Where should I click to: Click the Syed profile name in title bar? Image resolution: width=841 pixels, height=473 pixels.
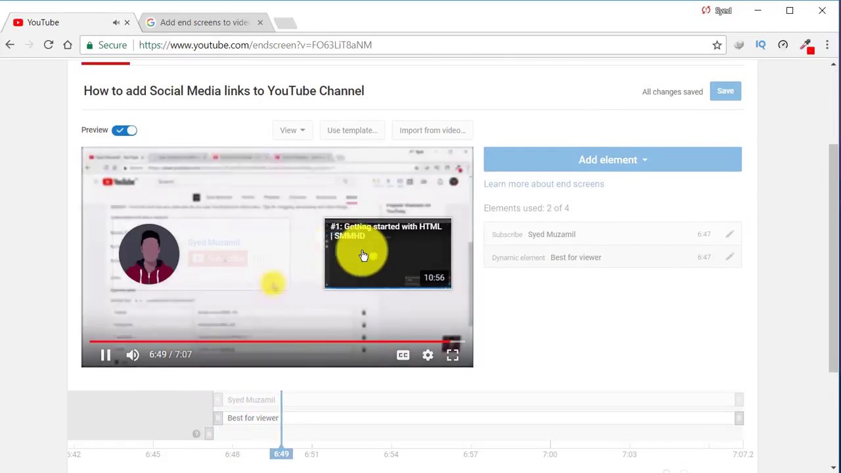tap(723, 11)
